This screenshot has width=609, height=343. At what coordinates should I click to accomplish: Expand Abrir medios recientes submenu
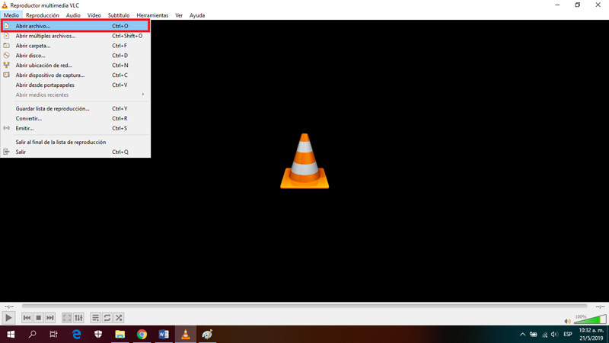tap(75, 95)
